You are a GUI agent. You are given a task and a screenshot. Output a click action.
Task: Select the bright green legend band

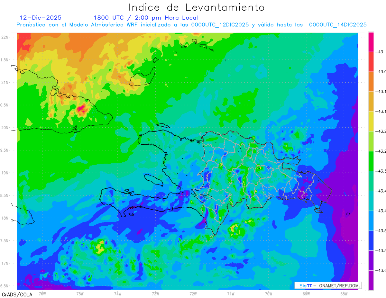371,161
